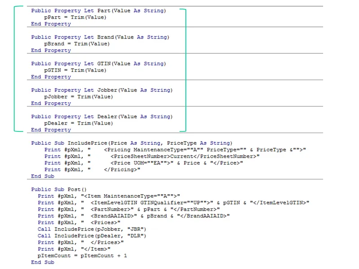The height and width of the screenshot is (269, 359).
Task: Click the pGTIN = Trim(Value) statement
Action: click(75, 70)
